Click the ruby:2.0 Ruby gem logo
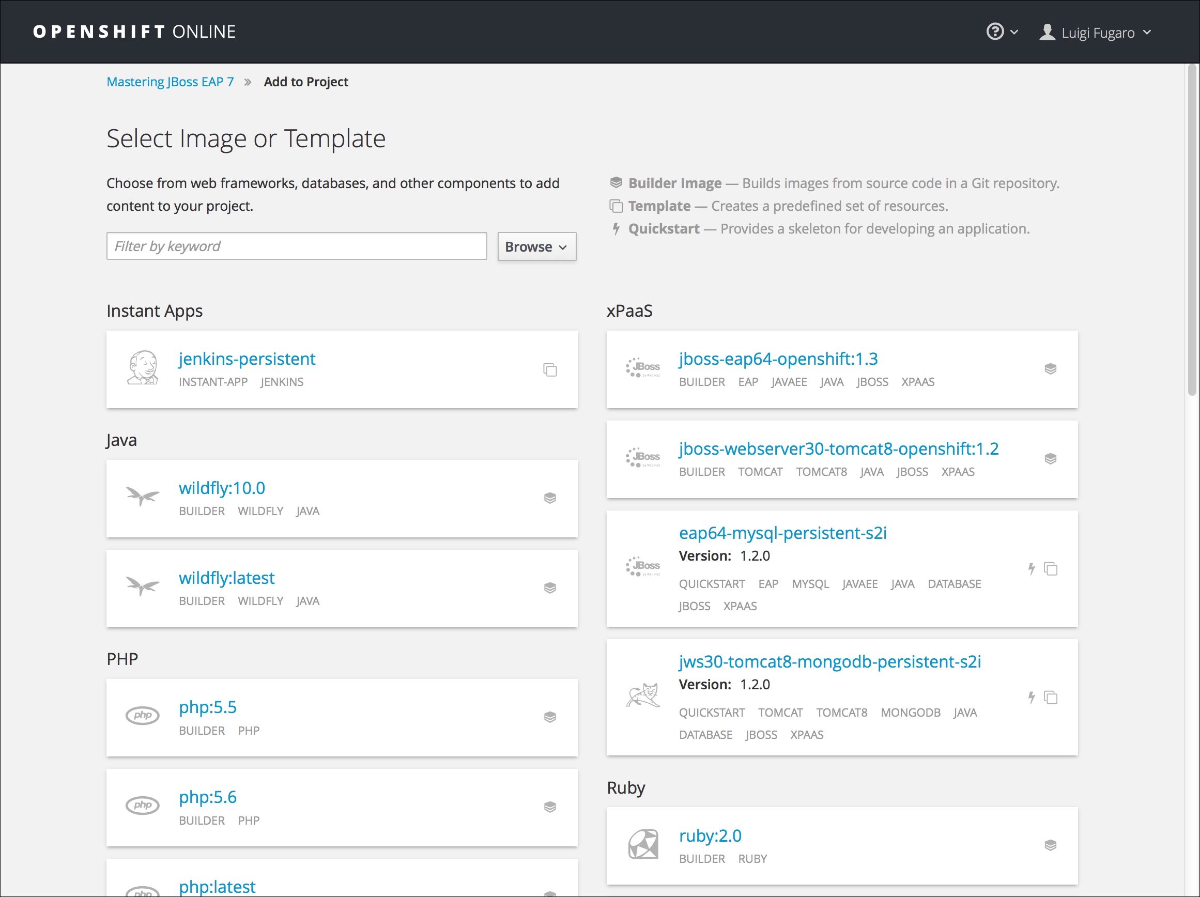1200x897 pixels. click(643, 844)
